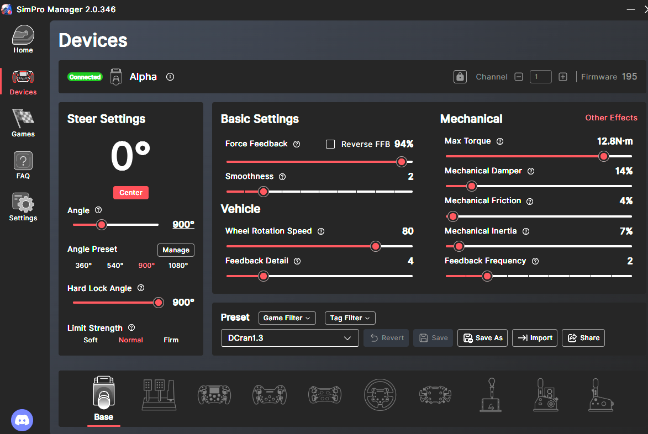Image resolution: width=648 pixels, height=434 pixels.
Task: Decrease the channel number
Action: point(519,77)
